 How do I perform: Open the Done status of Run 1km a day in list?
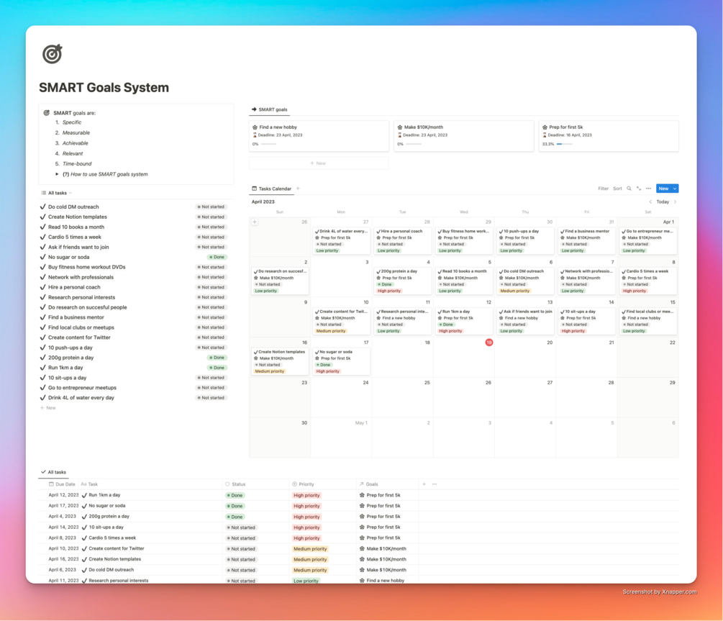(x=217, y=368)
